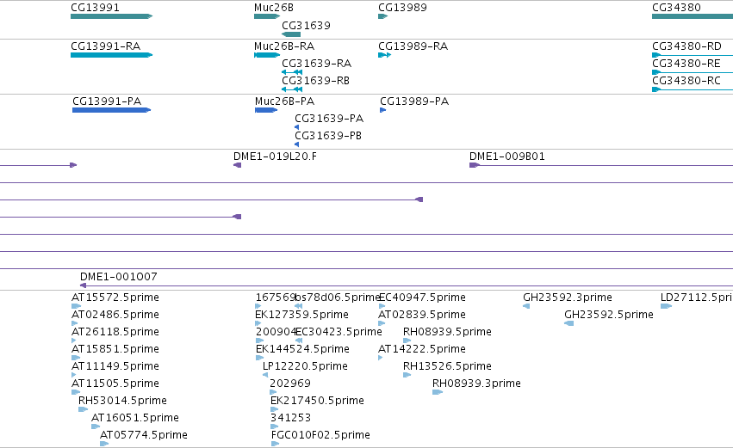Viewport: 733px width, 448px height.
Task: Click the DME1-009B01 clone label
Action: [x=507, y=156]
